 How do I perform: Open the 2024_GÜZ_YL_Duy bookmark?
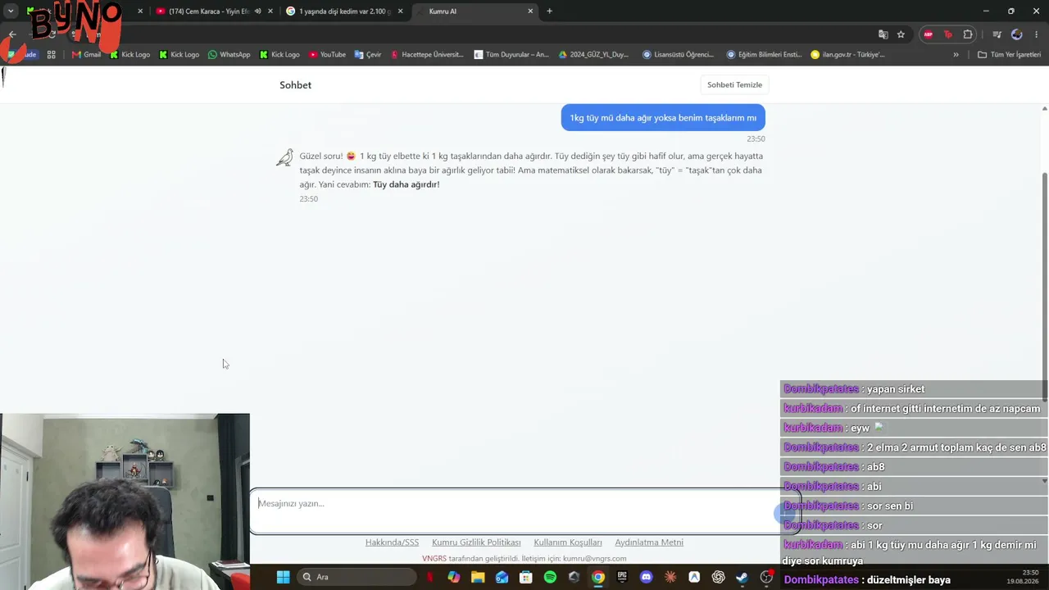pyautogui.click(x=593, y=55)
